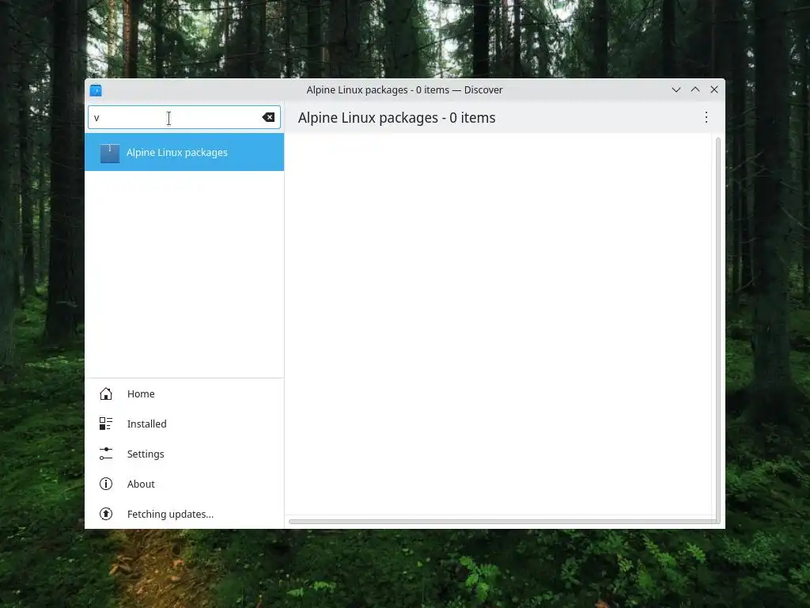Screen dimensions: 810x608
Task: Click the Discover app icon in titlebar
Action: pyautogui.click(x=96, y=90)
